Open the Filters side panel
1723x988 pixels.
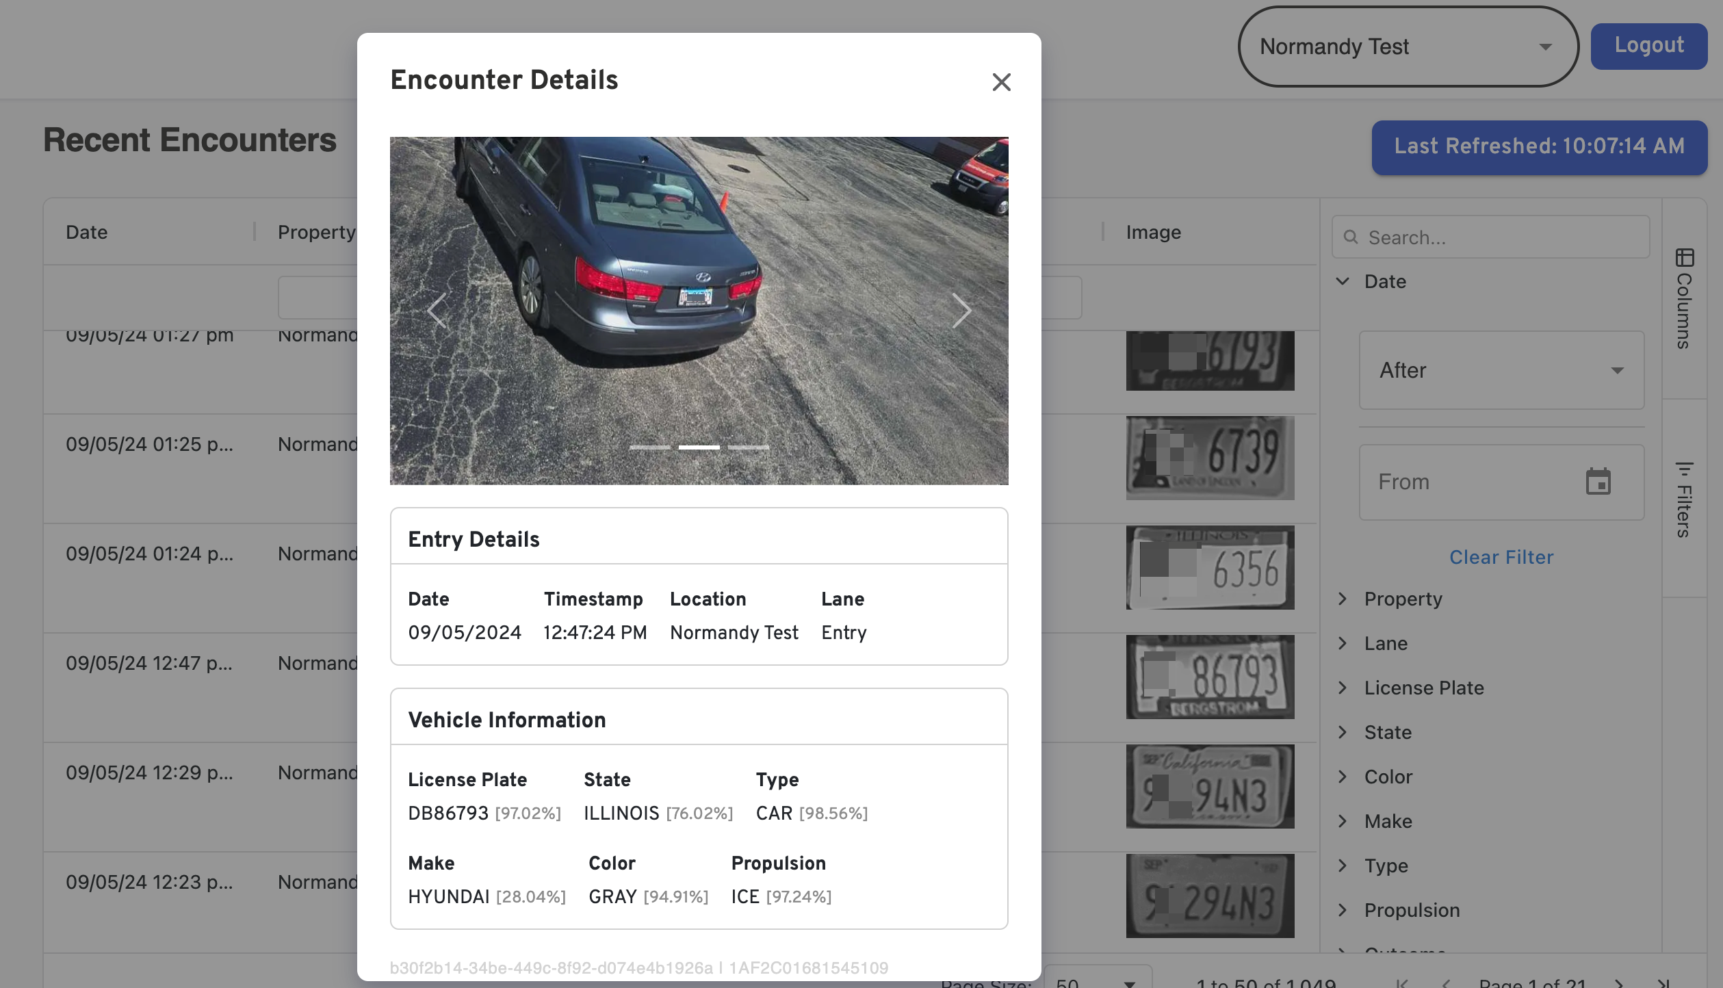pyautogui.click(x=1684, y=499)
